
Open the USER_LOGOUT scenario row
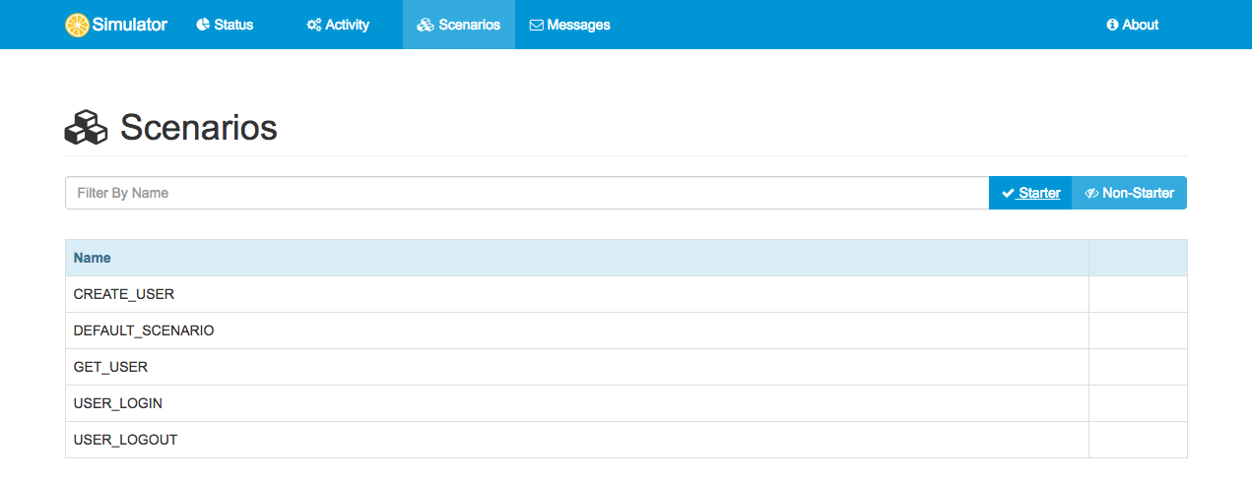pyautogui.click(x=125, y=440)
